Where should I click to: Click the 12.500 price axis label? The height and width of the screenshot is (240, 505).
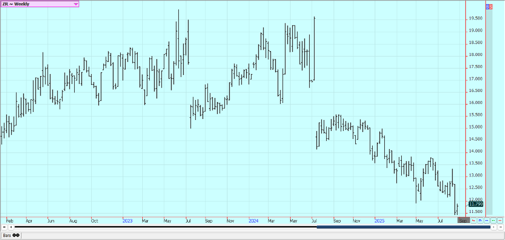tap(475, 187)
